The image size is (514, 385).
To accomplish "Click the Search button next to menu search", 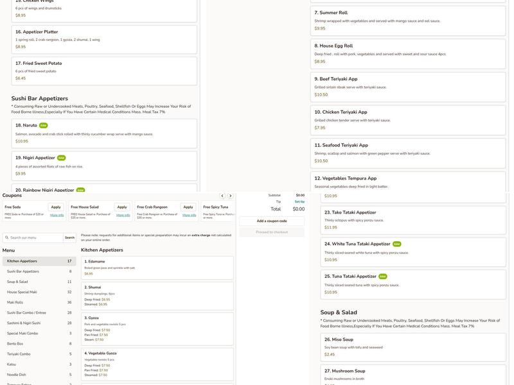I will pos(69,237).
